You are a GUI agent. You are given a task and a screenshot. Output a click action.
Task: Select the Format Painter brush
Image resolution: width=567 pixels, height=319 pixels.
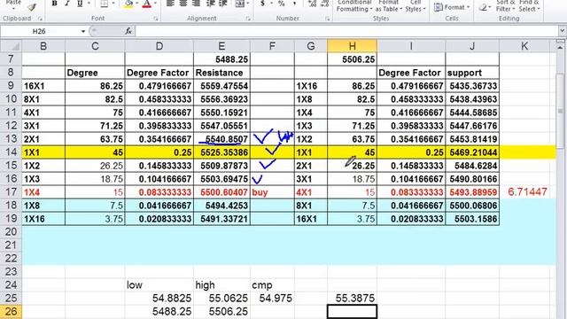tap(32, 6)
